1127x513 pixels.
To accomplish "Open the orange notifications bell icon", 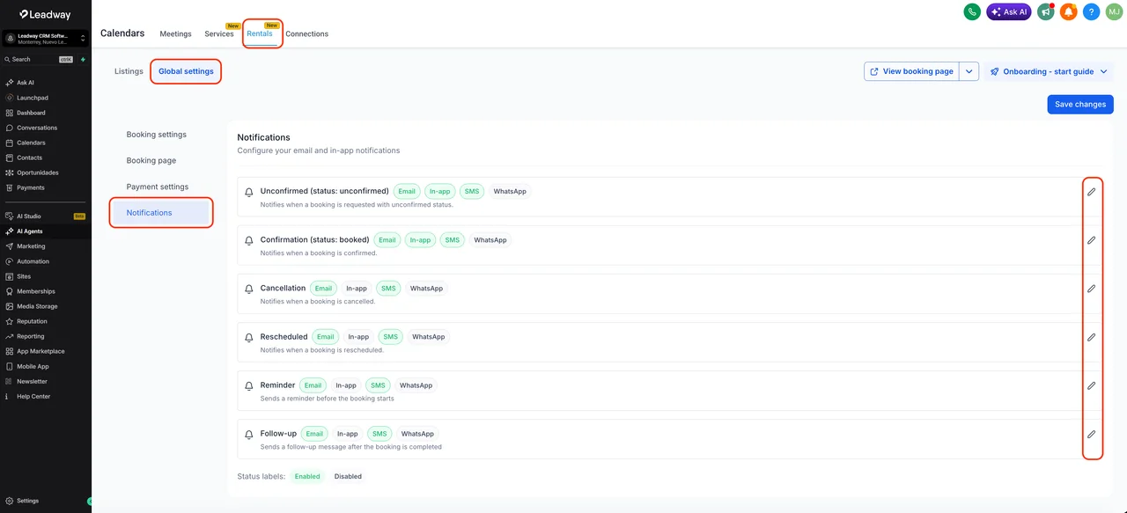I will 1068,11.
